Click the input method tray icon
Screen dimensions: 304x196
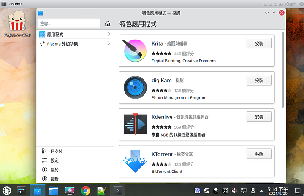(x=197, y=191)
